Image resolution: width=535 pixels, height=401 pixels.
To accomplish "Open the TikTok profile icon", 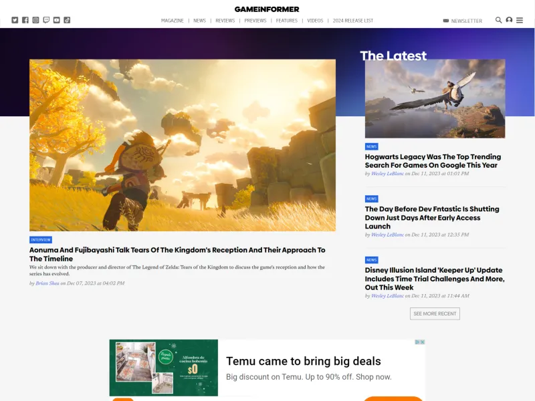I will tap(68, 20).
